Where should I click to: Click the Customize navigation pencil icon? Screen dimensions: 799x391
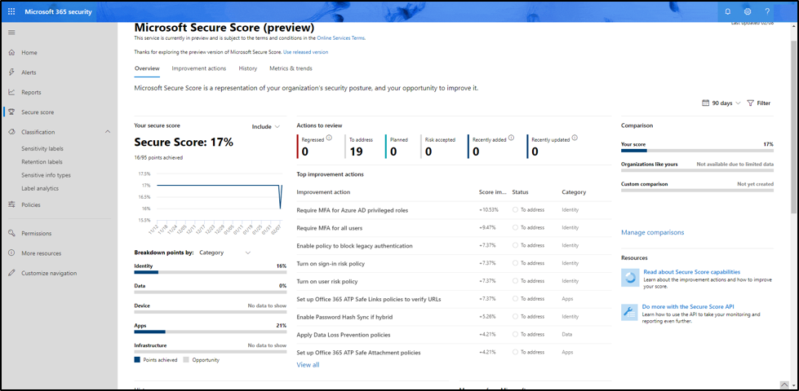click(x=11, y=273)
